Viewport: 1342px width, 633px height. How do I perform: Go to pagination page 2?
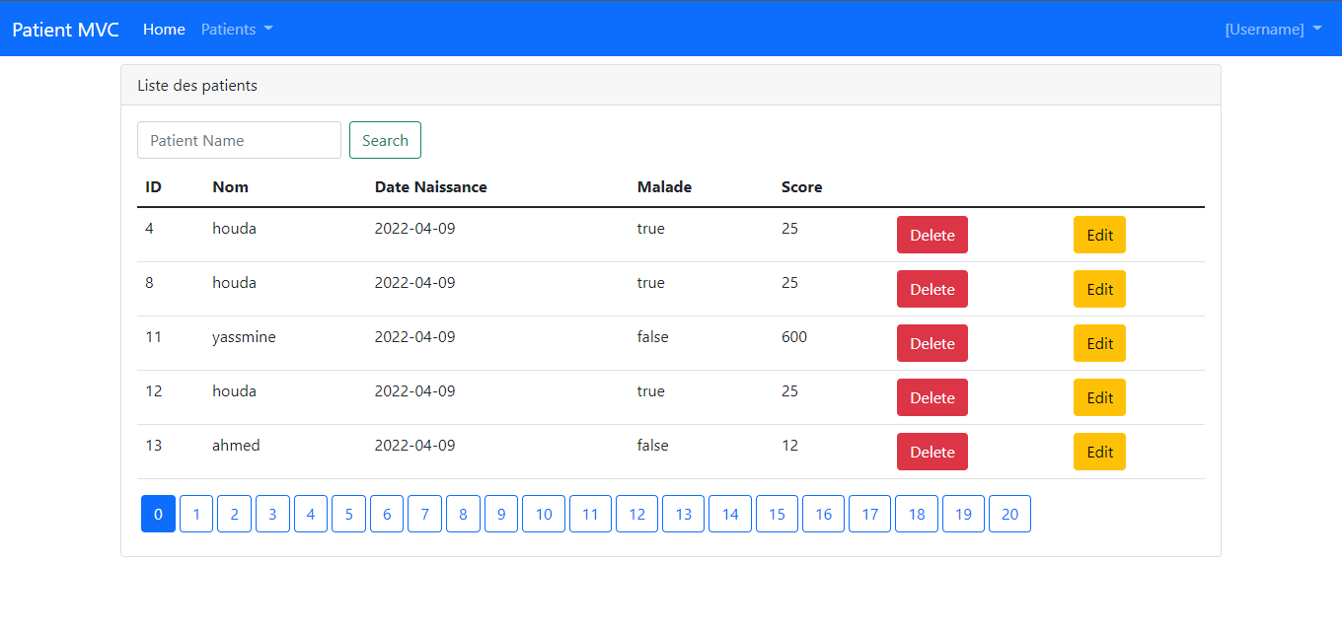point(234,514)
